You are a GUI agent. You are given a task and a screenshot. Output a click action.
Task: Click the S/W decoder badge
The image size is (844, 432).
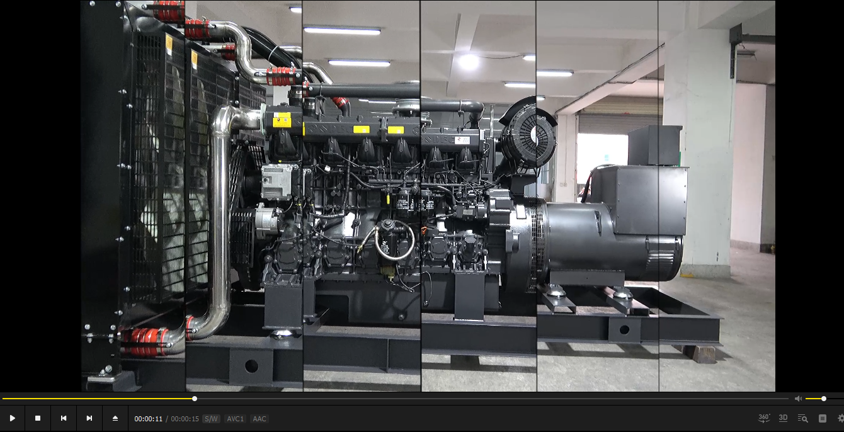(x=211, y=419)
